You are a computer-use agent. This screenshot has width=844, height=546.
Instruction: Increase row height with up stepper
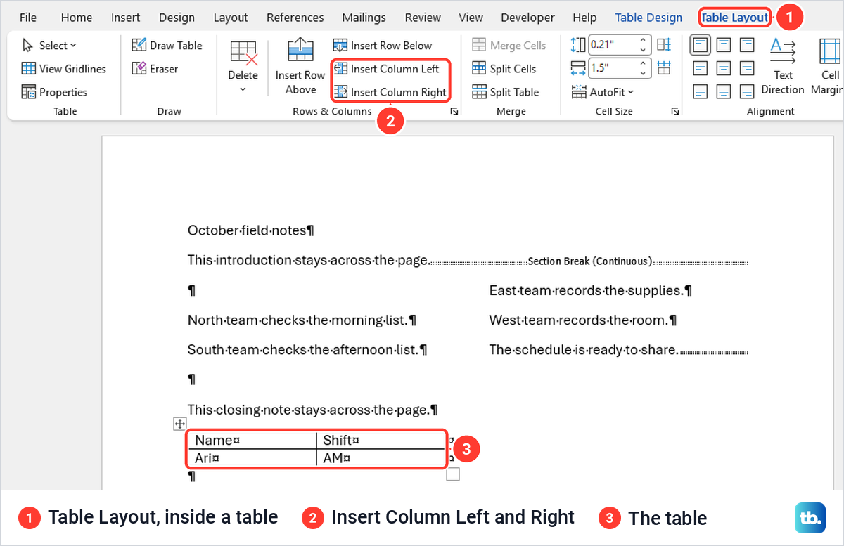643,41
